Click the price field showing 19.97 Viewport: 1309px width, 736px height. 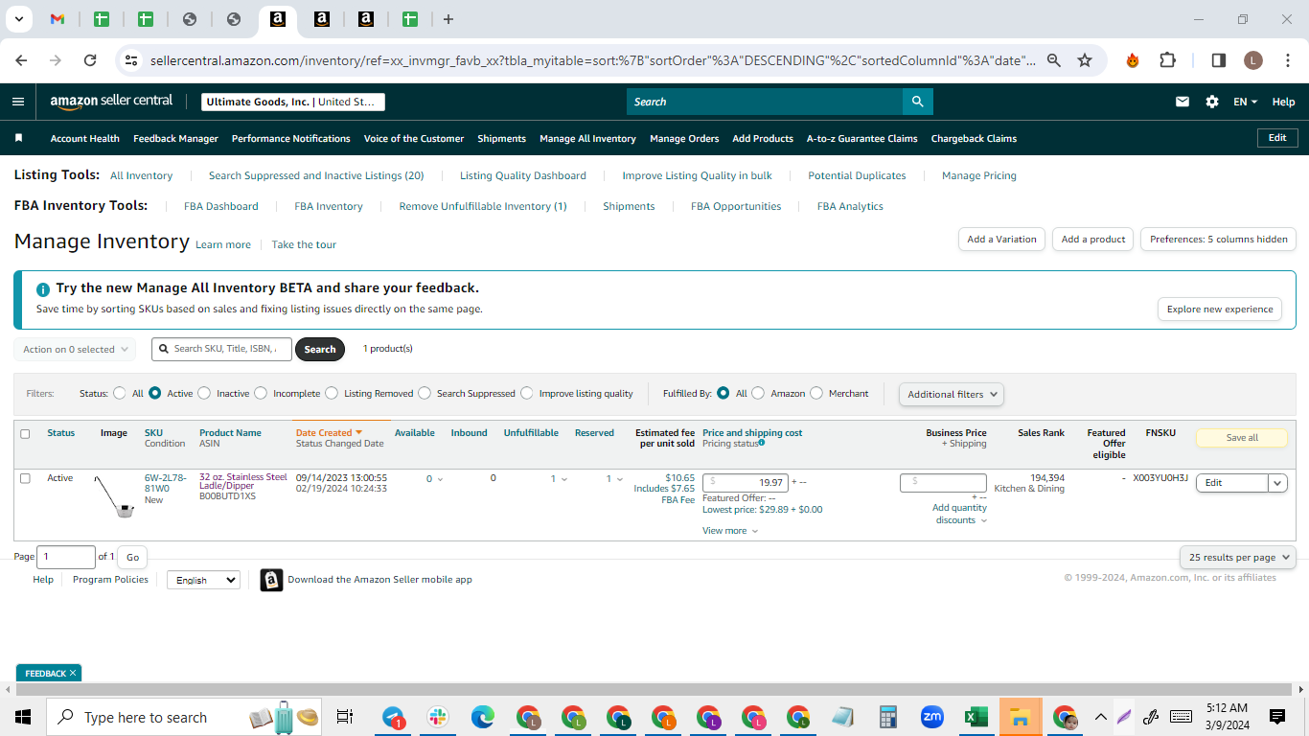pyautogui.click(x=746, y=483)
